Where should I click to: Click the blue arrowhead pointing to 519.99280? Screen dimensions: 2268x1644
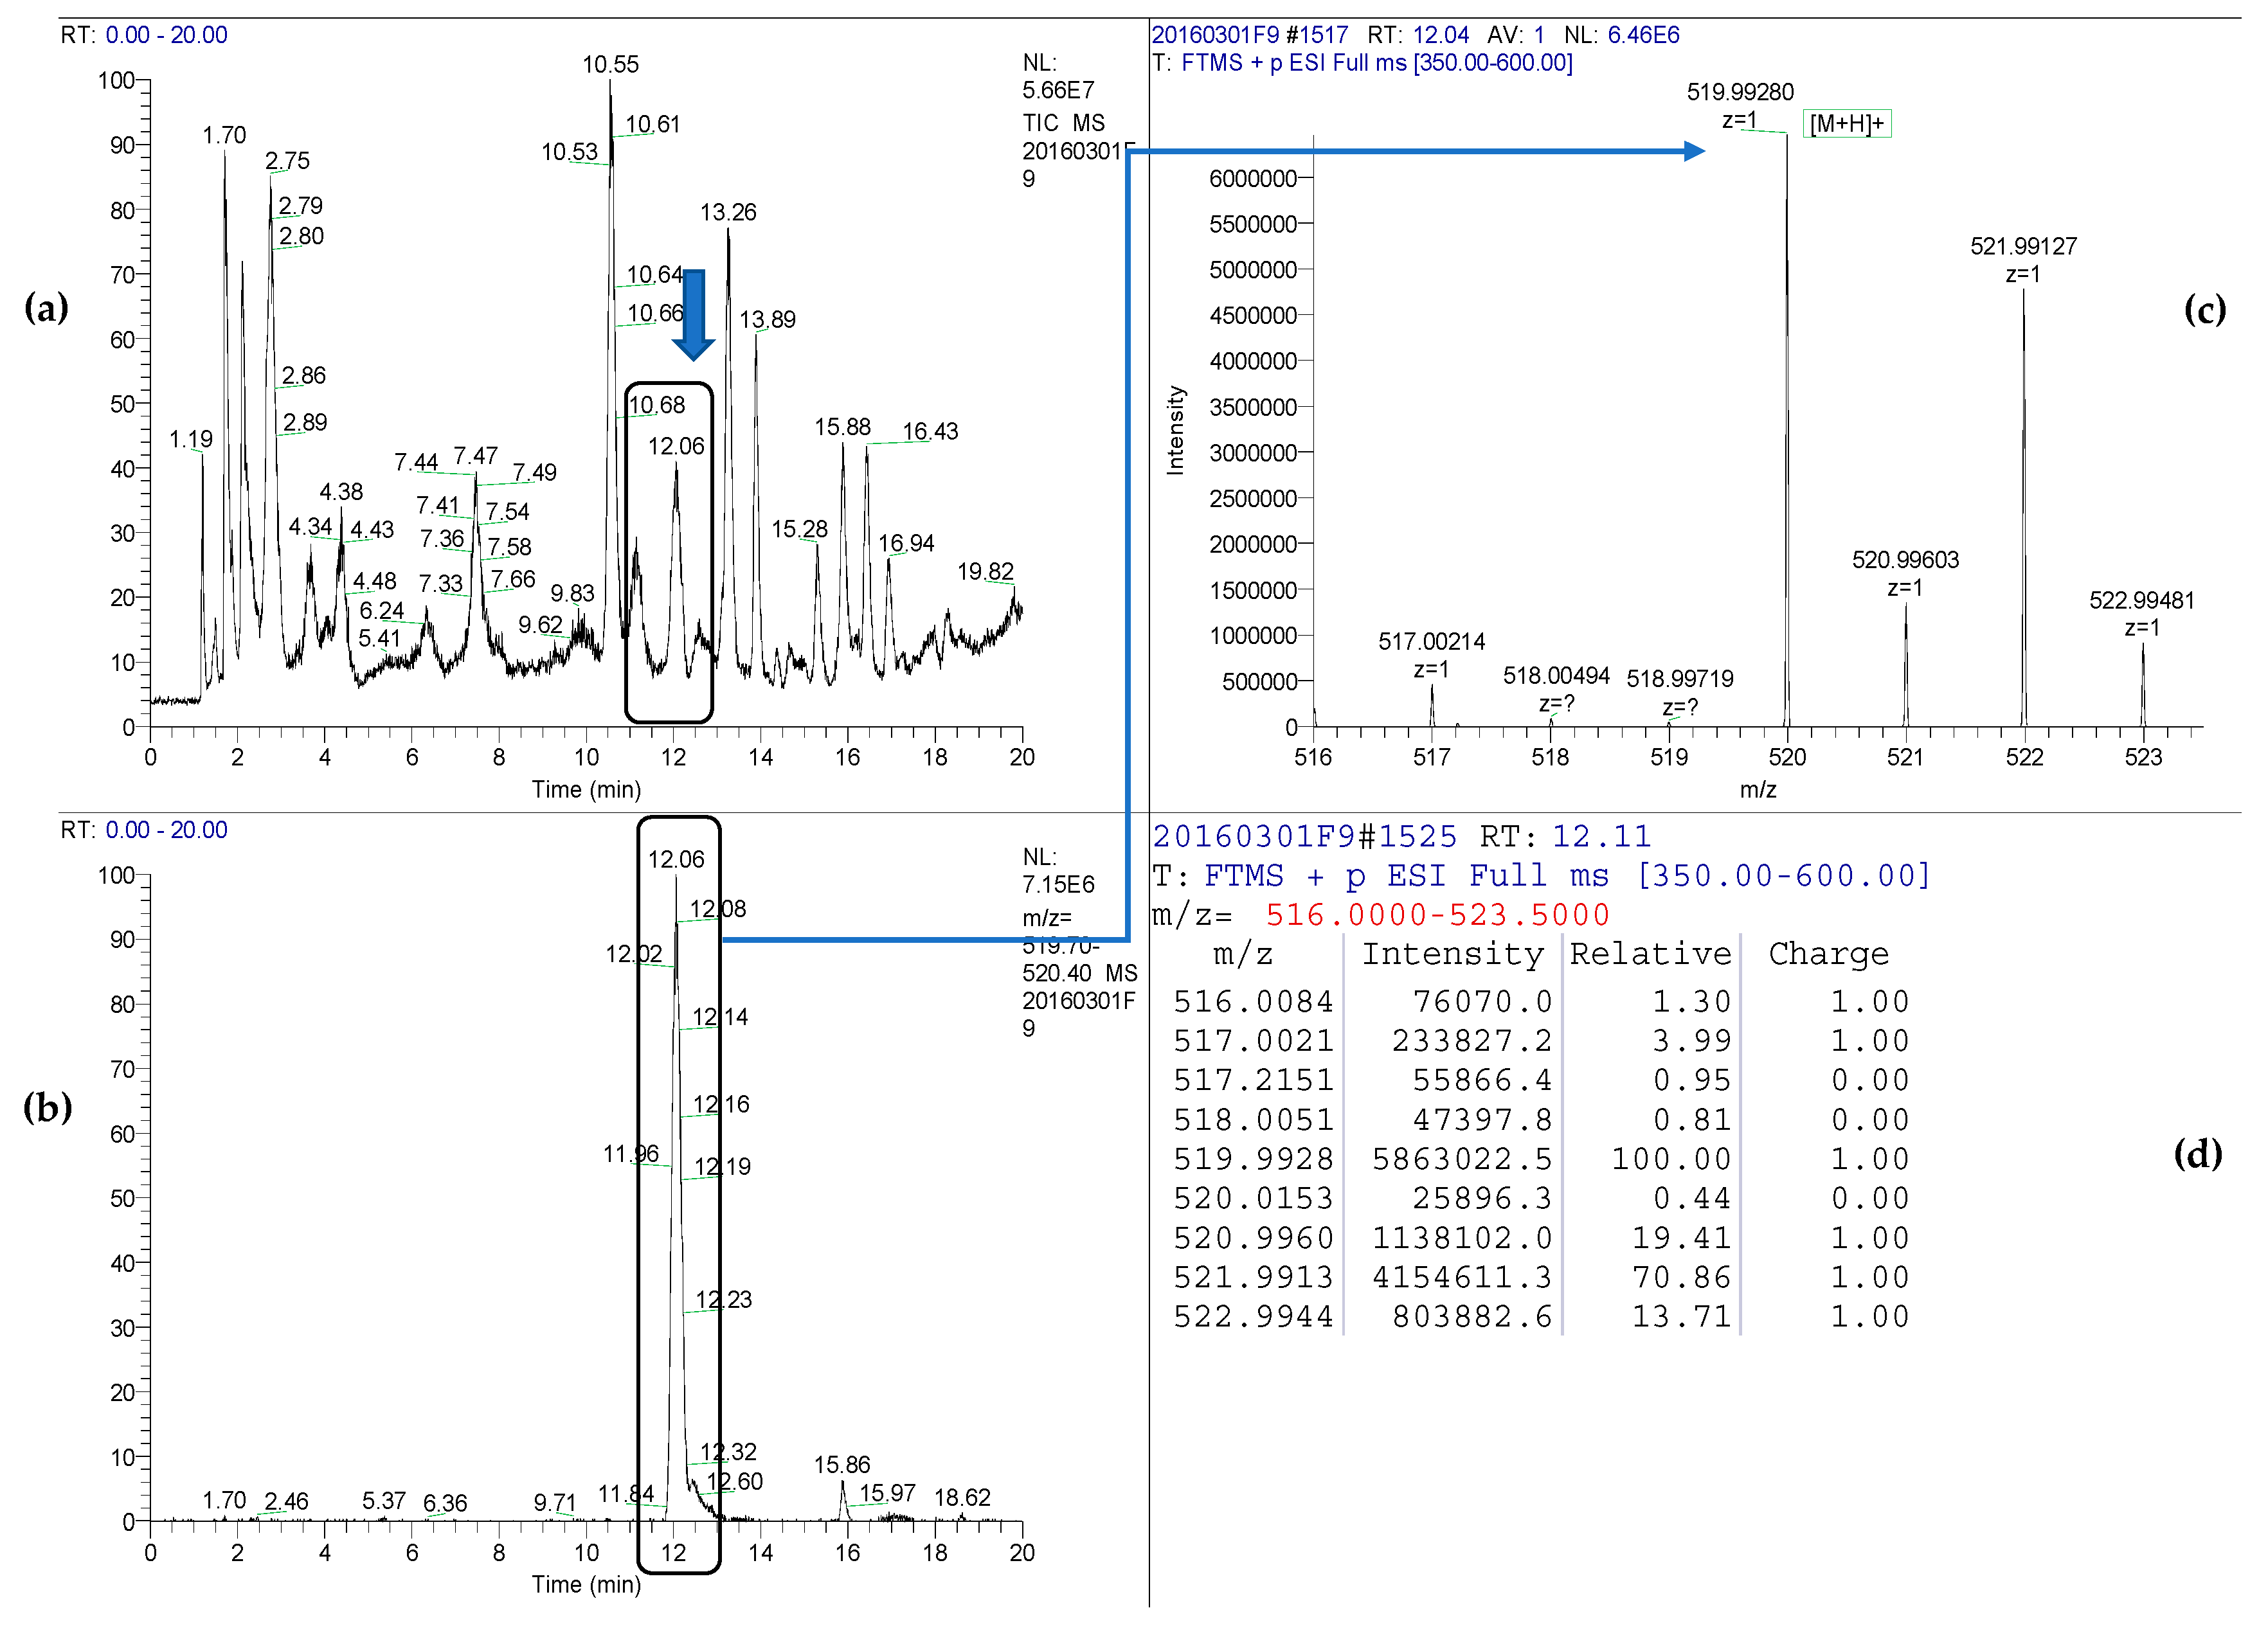1693,151
